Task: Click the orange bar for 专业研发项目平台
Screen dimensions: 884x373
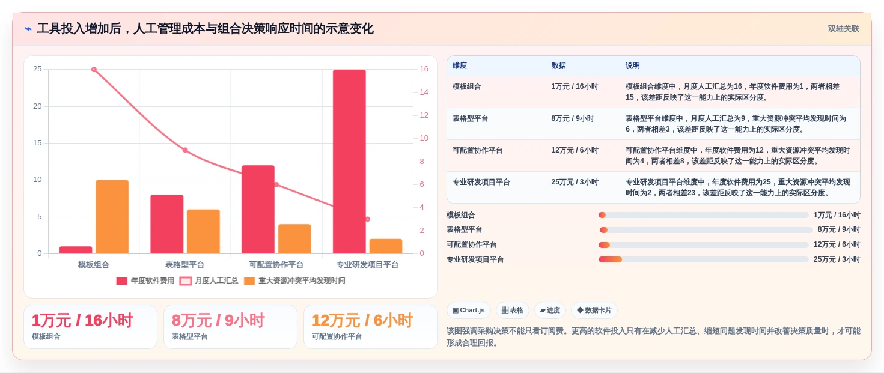Action: pyautogui.click(x=386, y=246)
